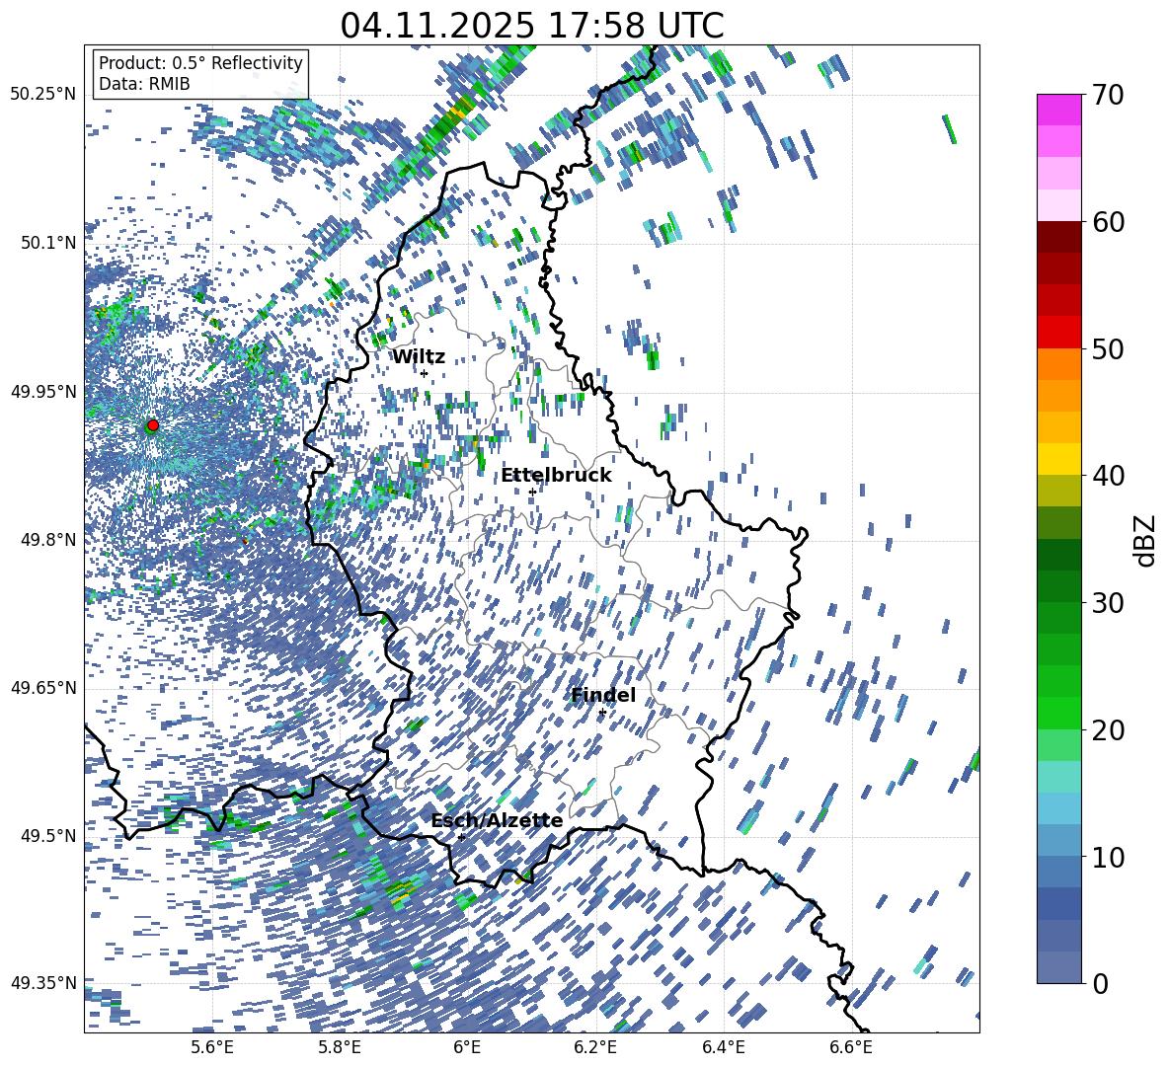Click the timestamp title 04.11.2025 17:58 UTC
This screenshot has width=1169, height=1067.
pyautogui.click(x=531, y=26)
